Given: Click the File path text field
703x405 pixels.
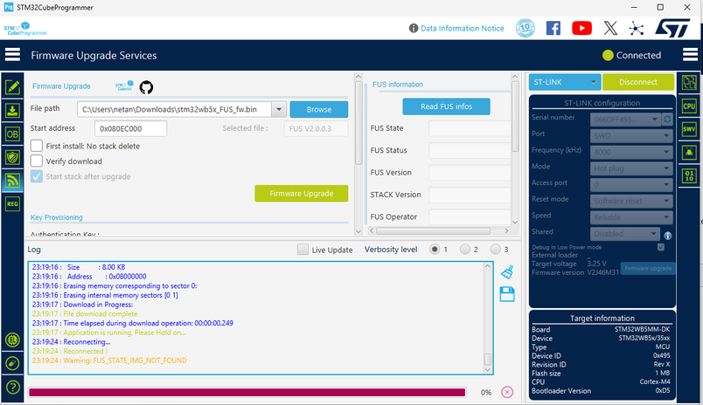Looking at the screenshot, I should (x=174, y=109).
